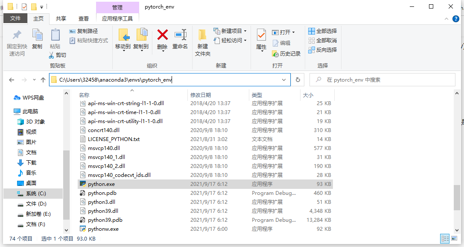Open the Copy to (复制到) dropdown
The width and height of the screenshot is (464, 247).
coord(141,51)
